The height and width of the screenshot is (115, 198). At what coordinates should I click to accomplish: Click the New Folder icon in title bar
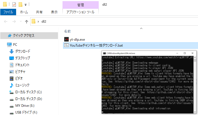(20, 5)
